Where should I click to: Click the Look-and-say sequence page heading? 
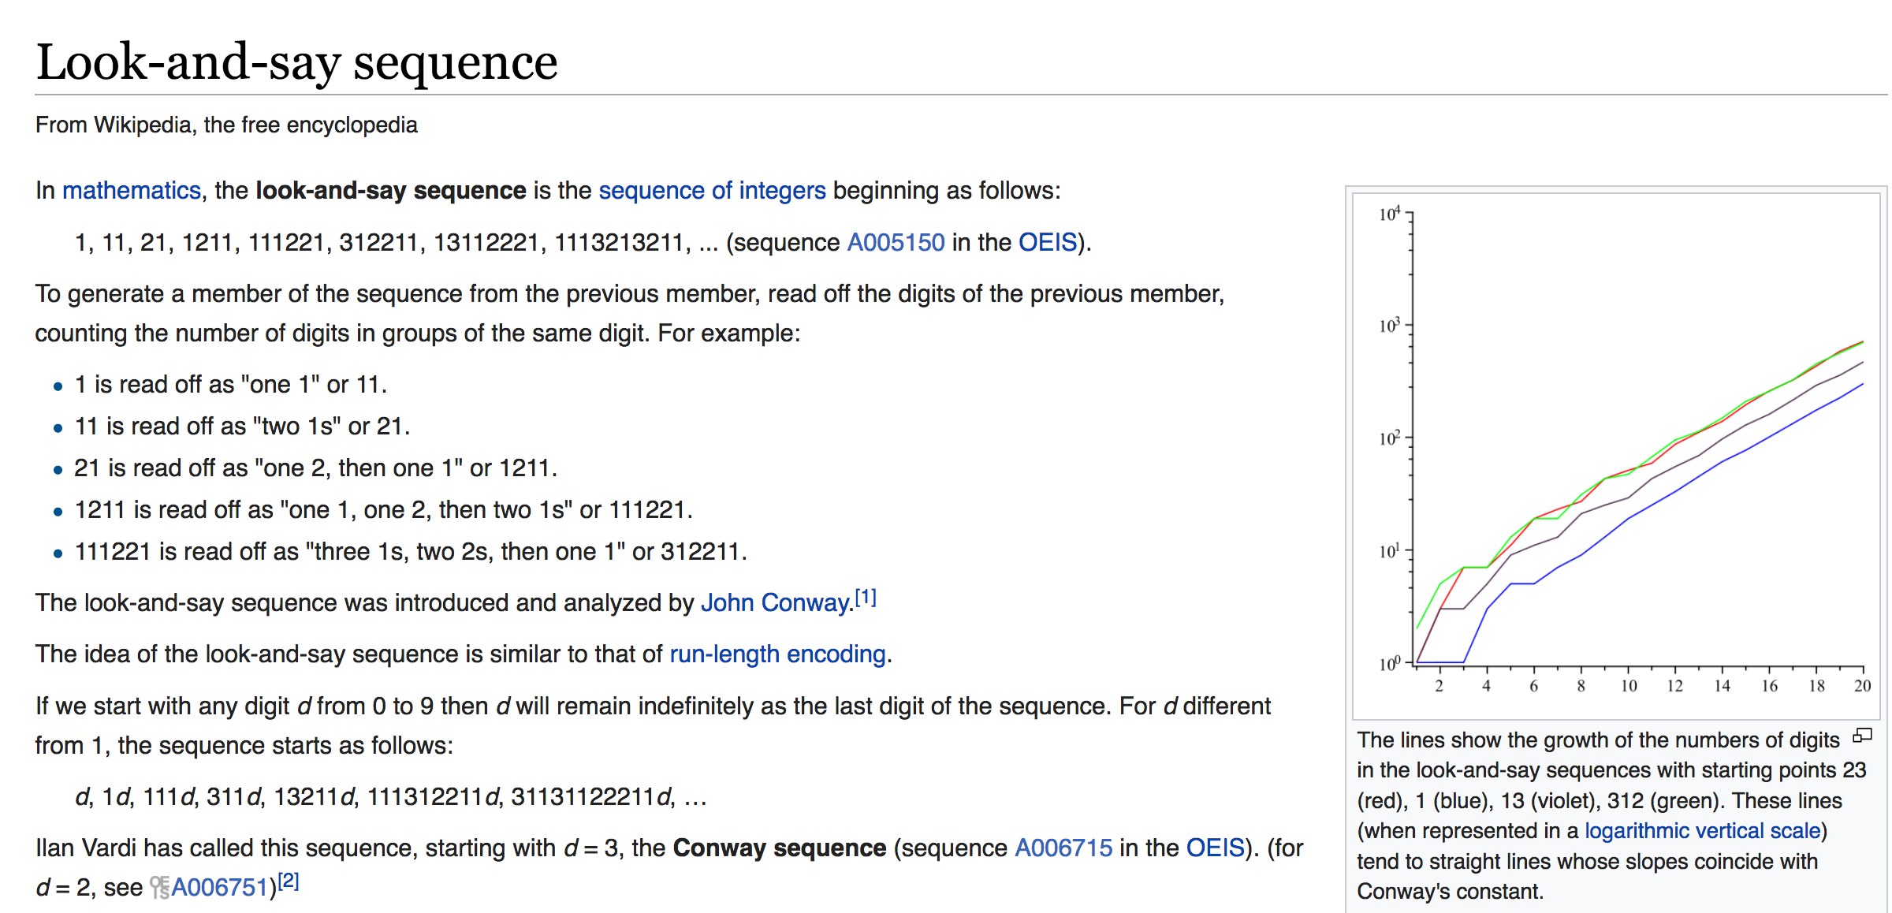[297, 62]
